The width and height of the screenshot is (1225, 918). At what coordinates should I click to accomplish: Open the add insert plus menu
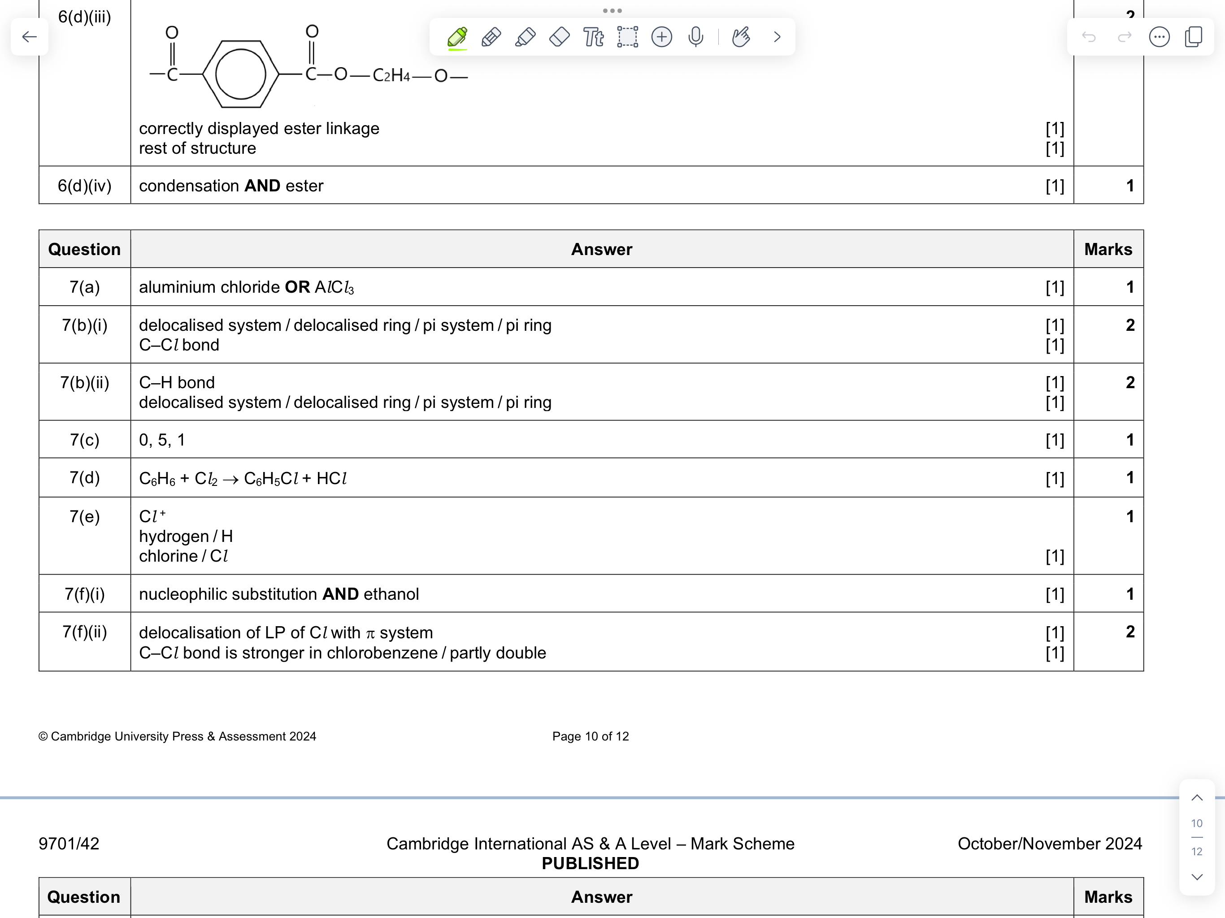[x=662, y=37]
